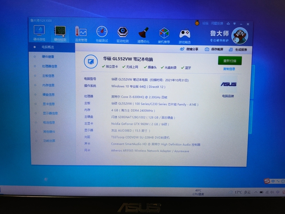285x214 pixels.
Task: Click the Sogou S input method logo
Action: [267, 181]
